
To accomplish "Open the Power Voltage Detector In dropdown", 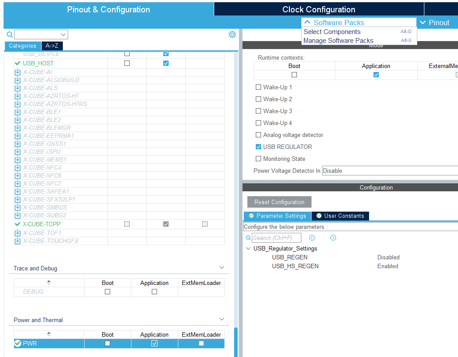I will (389, 170).
